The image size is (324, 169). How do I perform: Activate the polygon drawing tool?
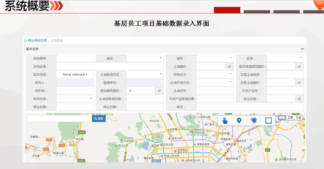pyautogui.click(x=254, y=121)
